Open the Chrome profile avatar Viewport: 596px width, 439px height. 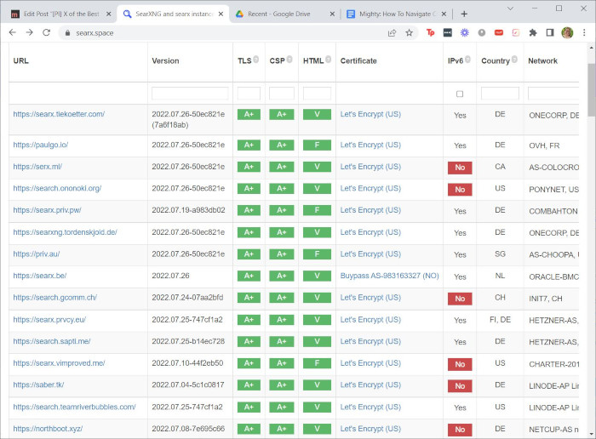(567, 33)
